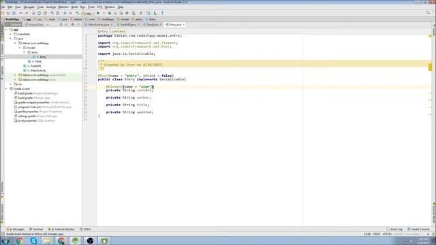Click the Find magnifier icon in toolbar
This screenshot has width=436, height=245.
point(52,13)
